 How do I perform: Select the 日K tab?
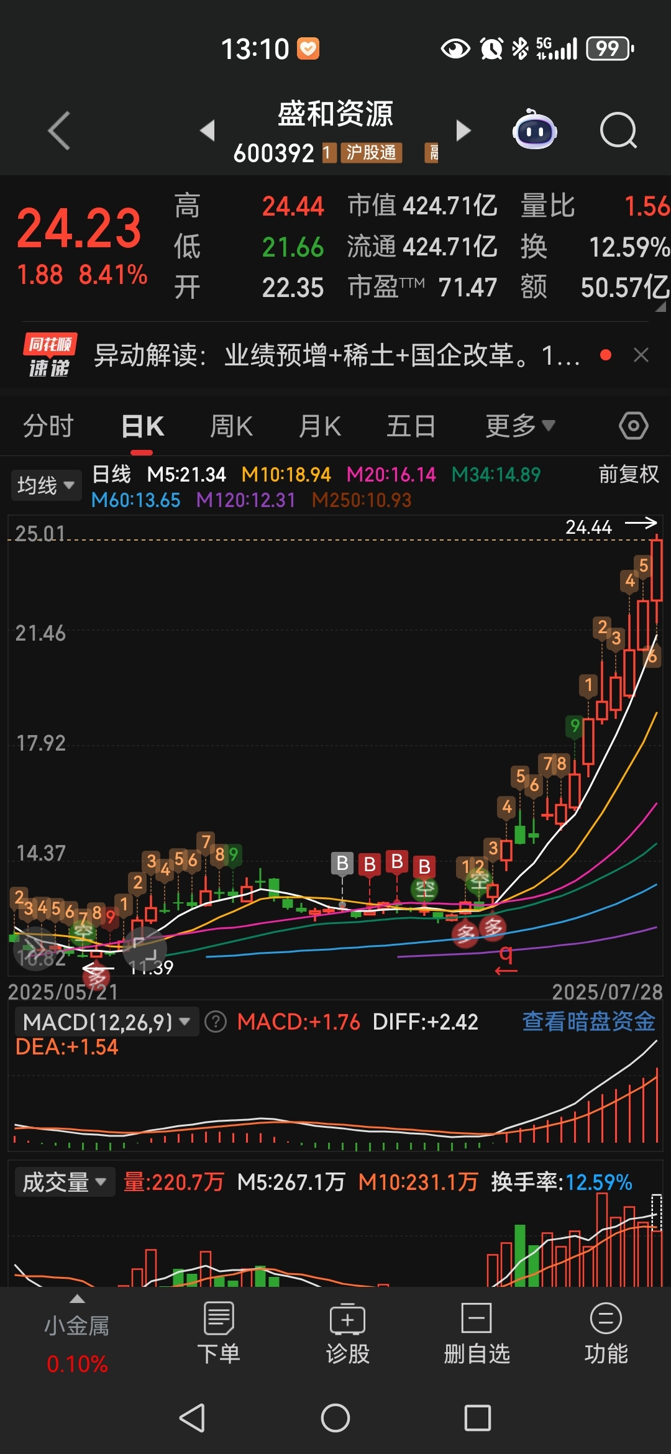coord(143,426)
